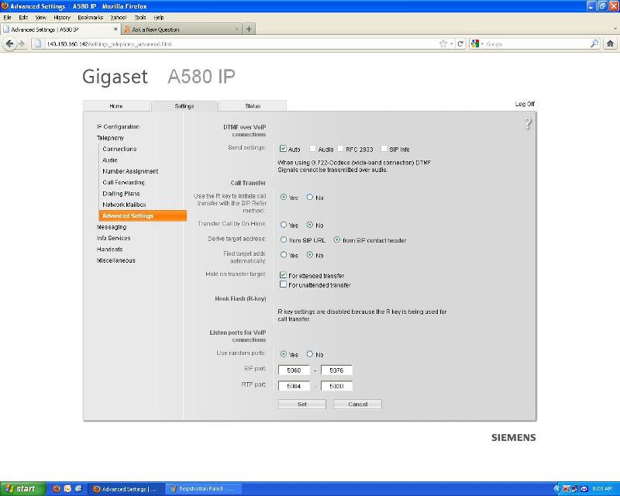620x496 pixels.
Task: Expand hidden system tray icons arrow
Action: pyautogui.click(x=557, y=489)
